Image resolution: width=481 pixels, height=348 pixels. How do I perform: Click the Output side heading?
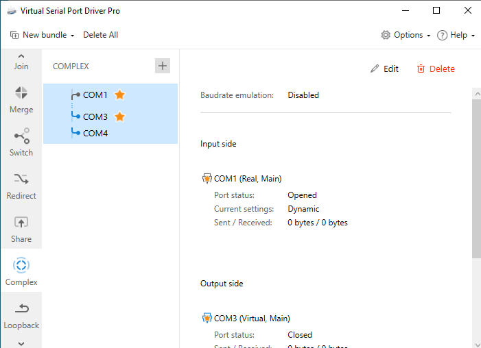(222, 284)
